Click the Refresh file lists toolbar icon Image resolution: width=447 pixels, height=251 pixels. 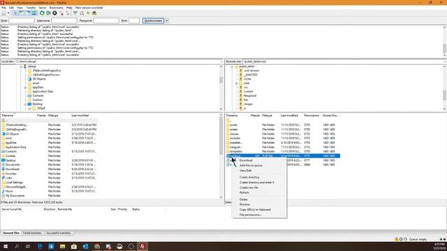[42, 13]
